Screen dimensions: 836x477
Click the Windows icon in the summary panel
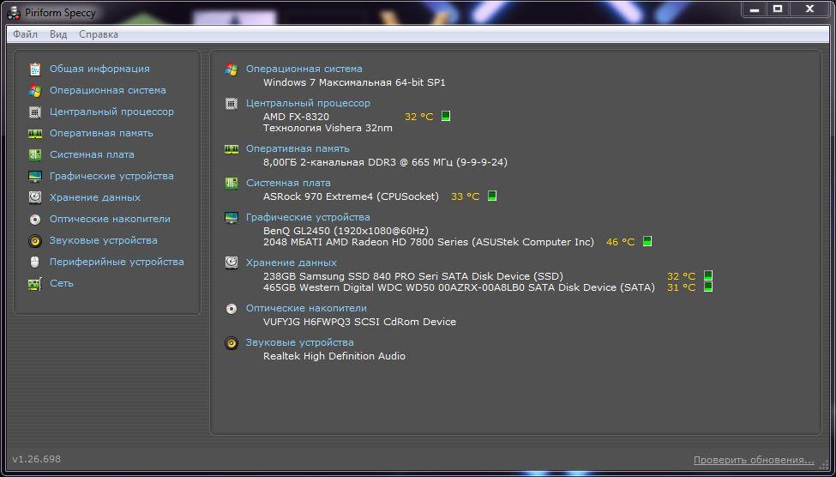232,69
